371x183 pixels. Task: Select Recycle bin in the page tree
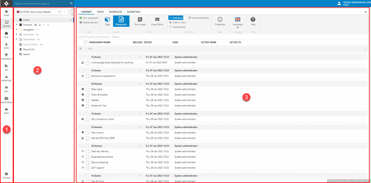click(x=29, y=49)
